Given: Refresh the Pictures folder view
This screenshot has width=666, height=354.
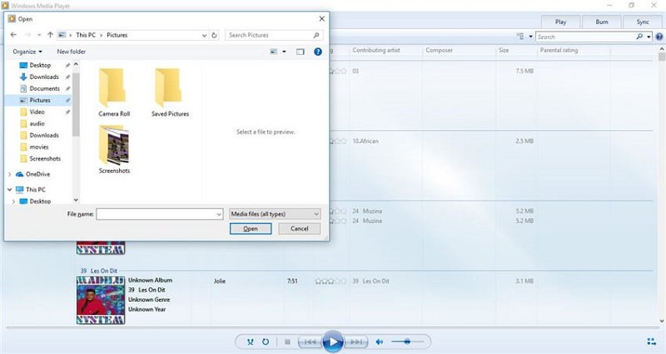Looking at the screenshot, I should (215, 35).
